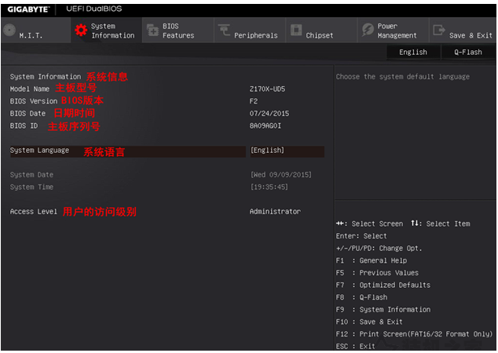The image size is (498, 353).
Task: Click the F1 General Help hint
Action: click(x=372, y=260)
